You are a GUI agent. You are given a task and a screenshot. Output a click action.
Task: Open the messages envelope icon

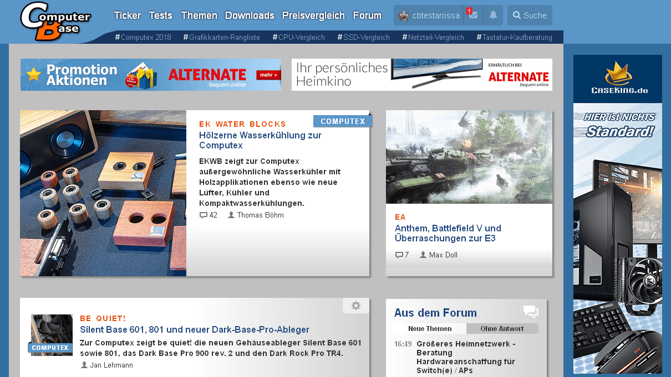point(473,16)
